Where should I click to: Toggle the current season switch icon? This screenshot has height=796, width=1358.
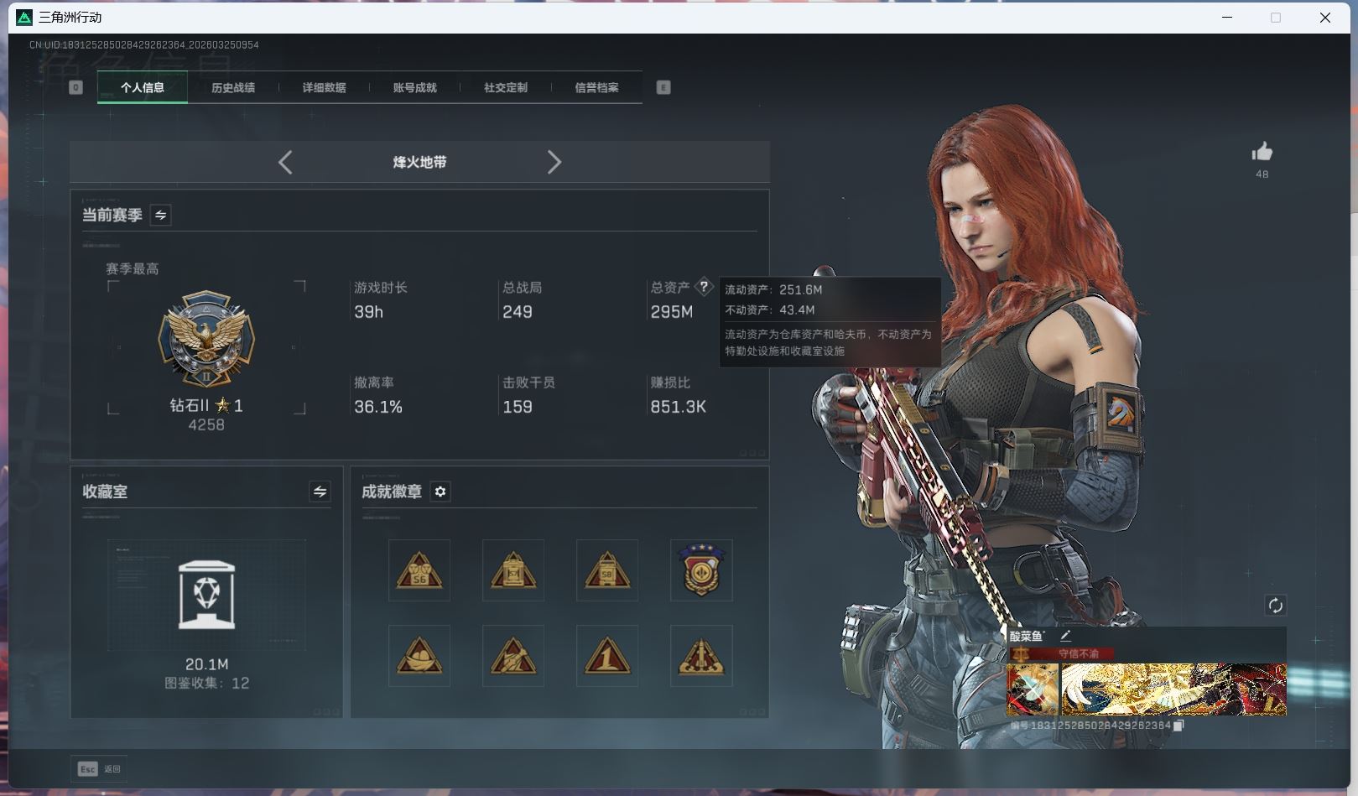[x=160, y=216]
